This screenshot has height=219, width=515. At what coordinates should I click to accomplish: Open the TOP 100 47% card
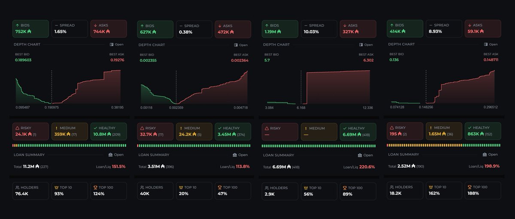tap(233, 191)
